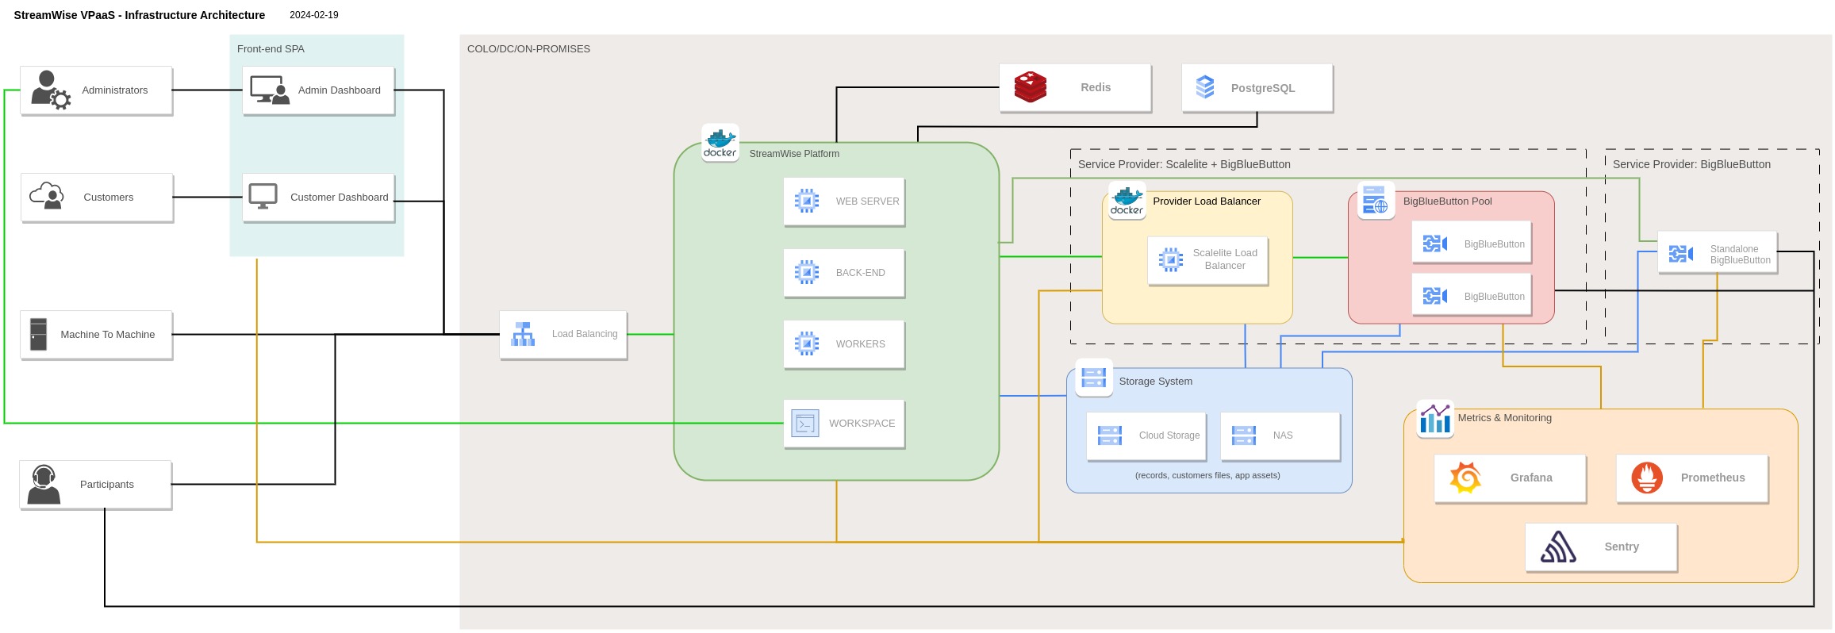This screenshot has height=633, width=1835.
Task: Click the WORKSPACE terminal icon
Action: click(x=805, y=424)
